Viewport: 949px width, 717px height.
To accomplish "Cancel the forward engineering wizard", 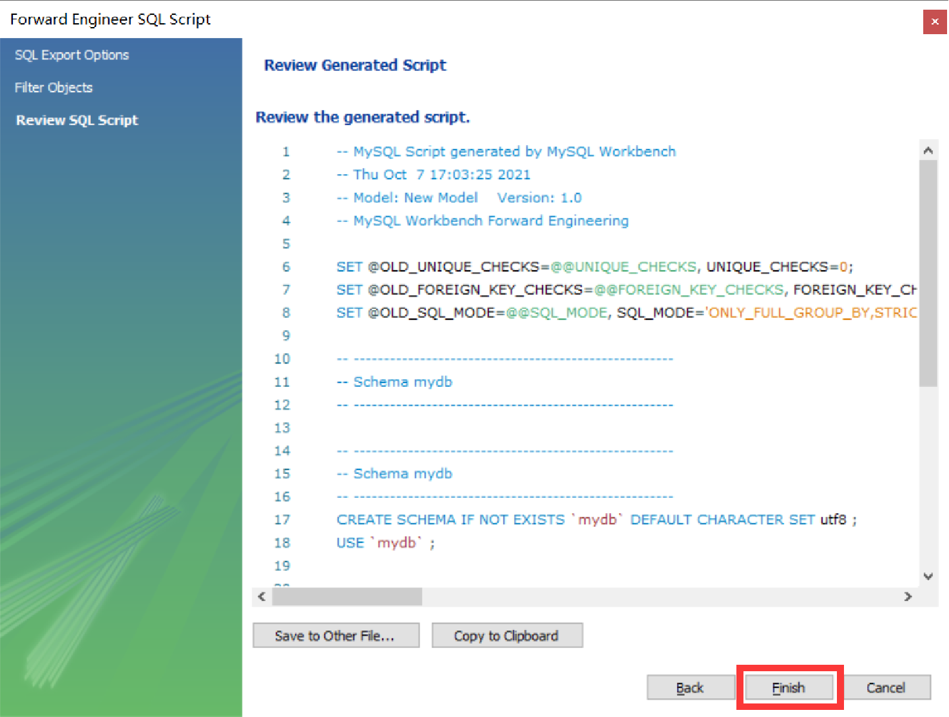I will (x=887, y=687).
